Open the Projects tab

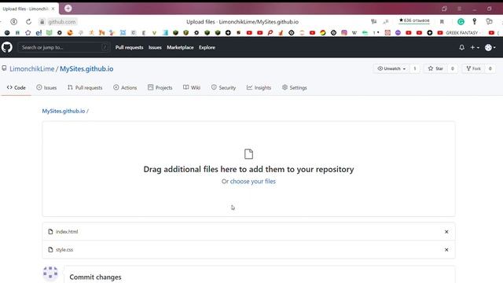(x=160, y=87)
